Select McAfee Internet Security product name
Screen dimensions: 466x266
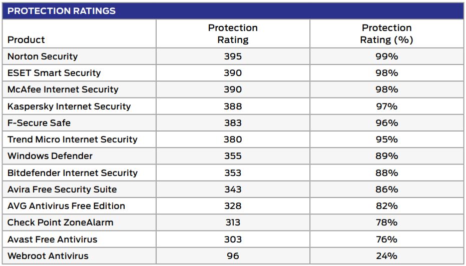click(63, 89)
